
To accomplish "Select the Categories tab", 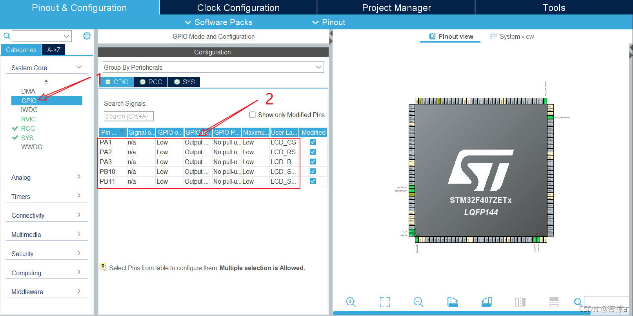I will click(x=21, y=50).
